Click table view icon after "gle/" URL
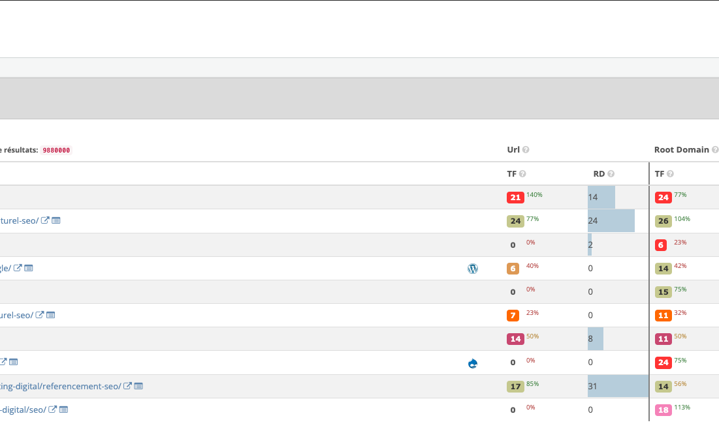719x431 pixels. pos(29,268)
